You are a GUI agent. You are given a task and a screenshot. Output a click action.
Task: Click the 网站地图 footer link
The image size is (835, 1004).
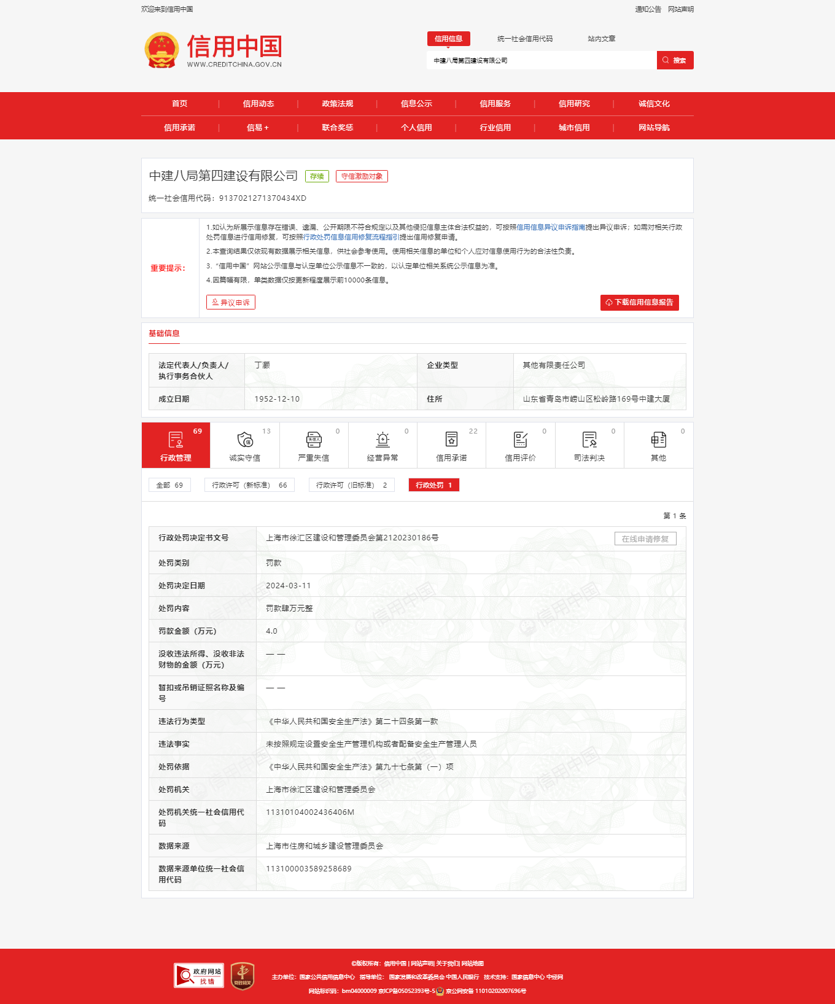[473, 963]
